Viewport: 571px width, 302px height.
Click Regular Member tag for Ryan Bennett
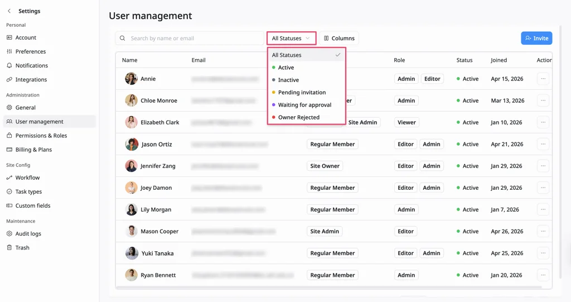(x=332, y=275)
